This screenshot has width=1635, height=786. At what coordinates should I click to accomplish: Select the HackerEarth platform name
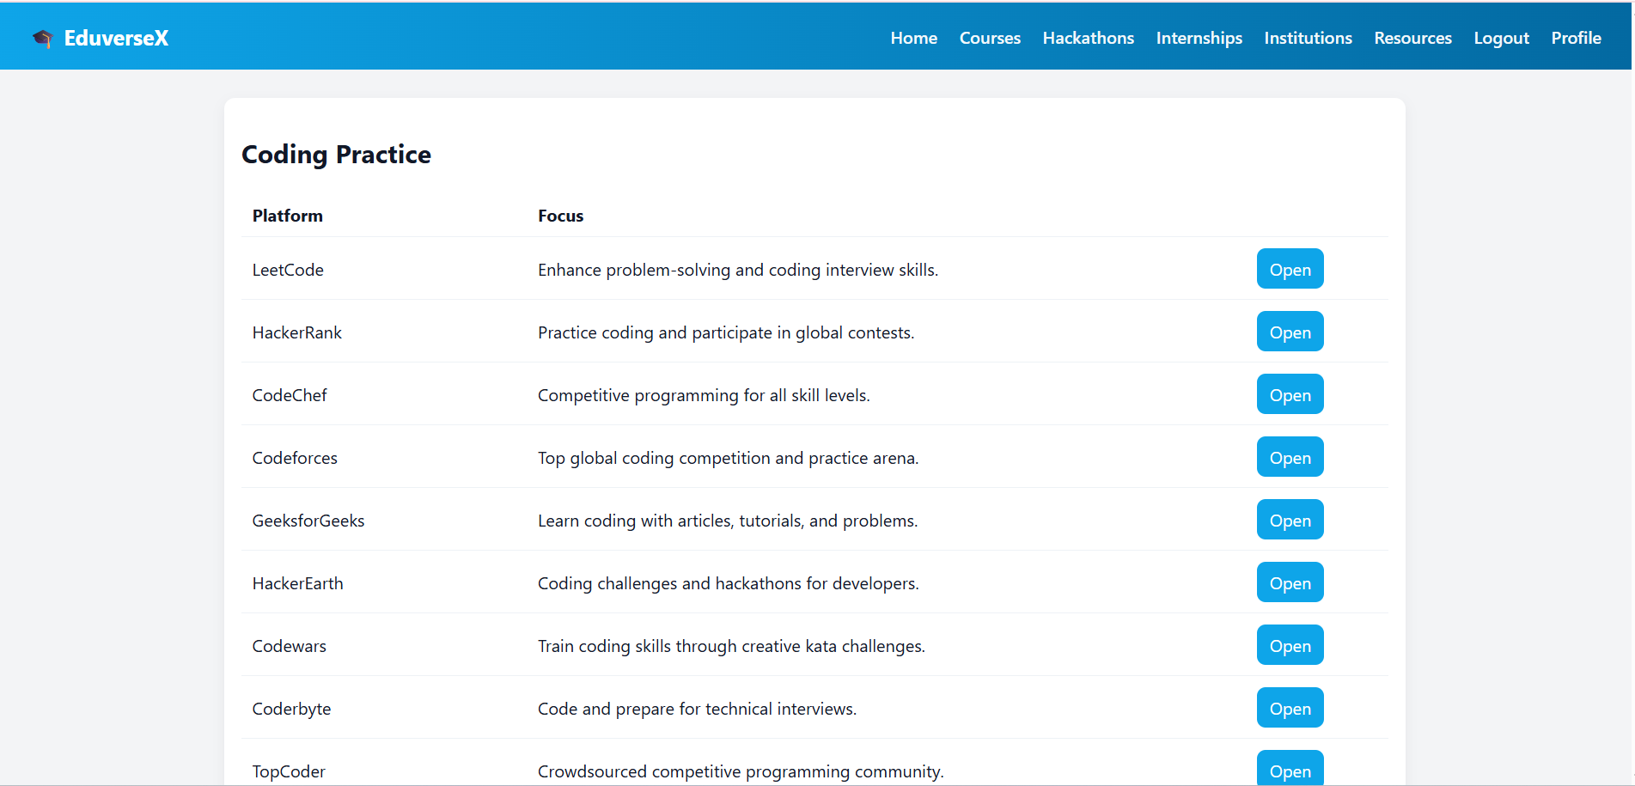pos(297,583)
